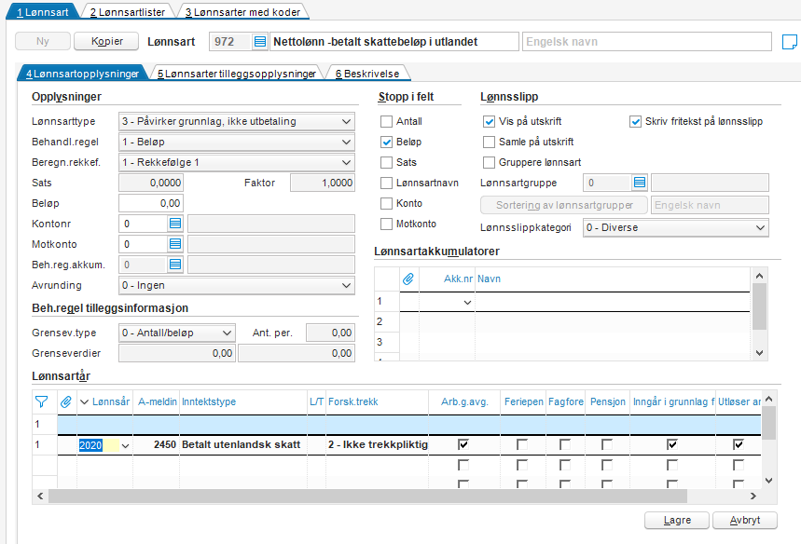Click the filter funnel icon in Lønnsartår grid
Image resolution: width=801 pixels, height=544 pixels.
(x=41, y=401)
